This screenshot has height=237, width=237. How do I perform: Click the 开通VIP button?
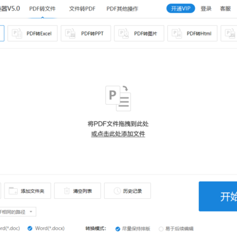pyautogui.click(x=180, y=9)
